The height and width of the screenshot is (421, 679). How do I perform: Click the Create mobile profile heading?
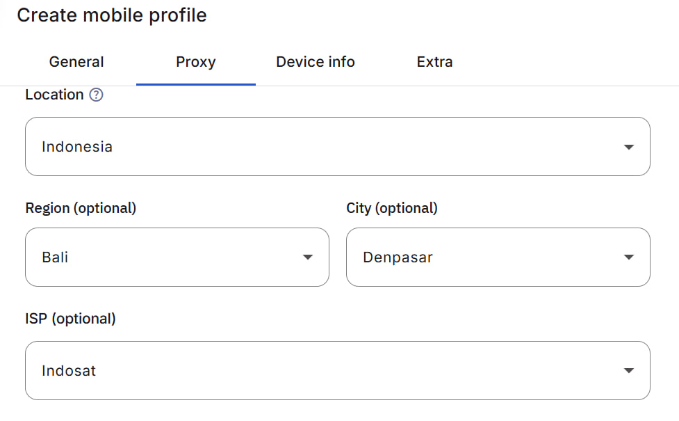tap(112, 15)
